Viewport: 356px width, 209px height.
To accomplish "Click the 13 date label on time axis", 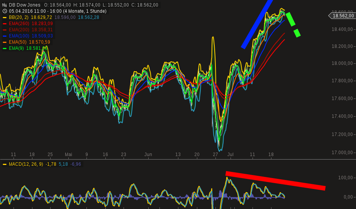I will pyautogui.click(x=178, y=155).
